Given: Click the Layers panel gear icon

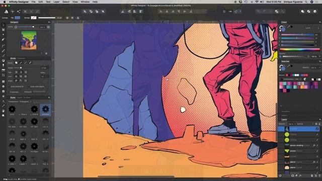Looking at the screenshot, I should (x=316, y=124).
